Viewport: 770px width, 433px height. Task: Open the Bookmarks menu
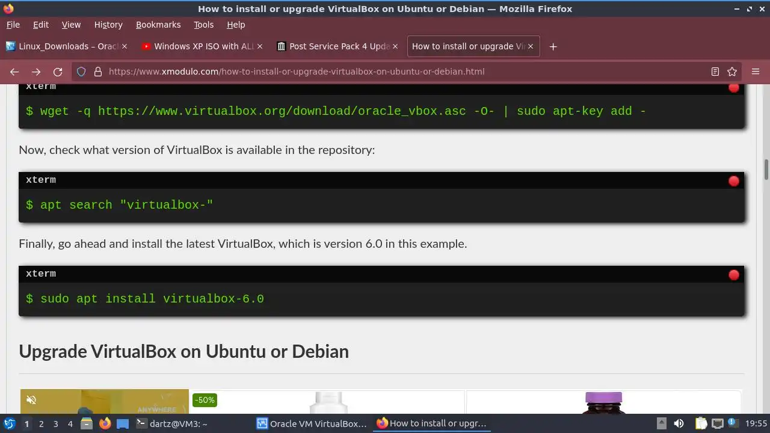click(158, 25)
